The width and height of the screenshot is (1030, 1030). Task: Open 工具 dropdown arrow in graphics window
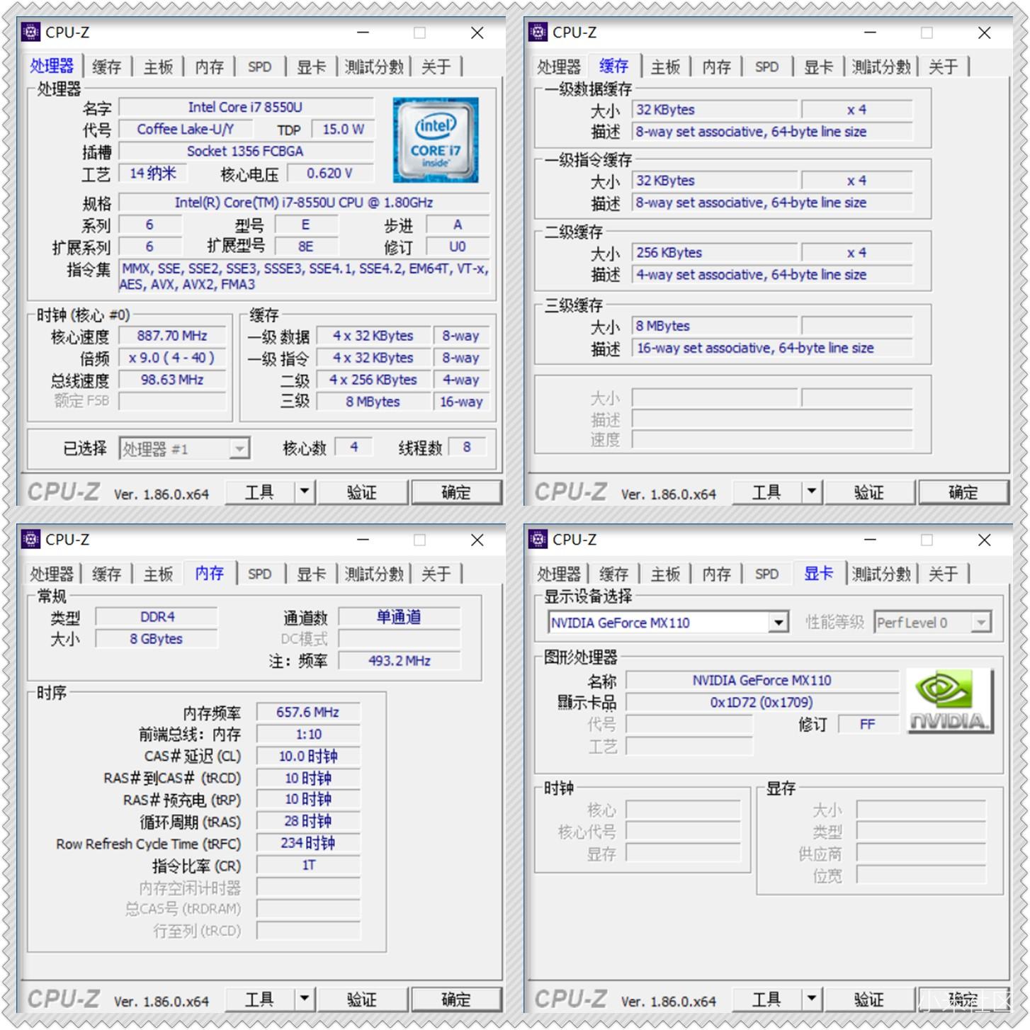coord(812,999)
